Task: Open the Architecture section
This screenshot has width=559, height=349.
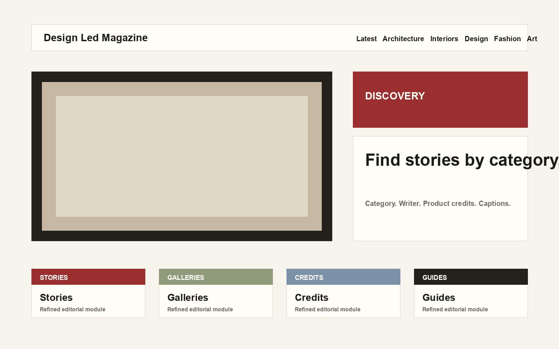Action: coord(403,39)
